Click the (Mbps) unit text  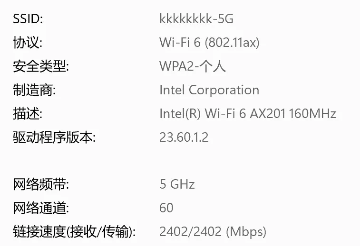point(246,232)
